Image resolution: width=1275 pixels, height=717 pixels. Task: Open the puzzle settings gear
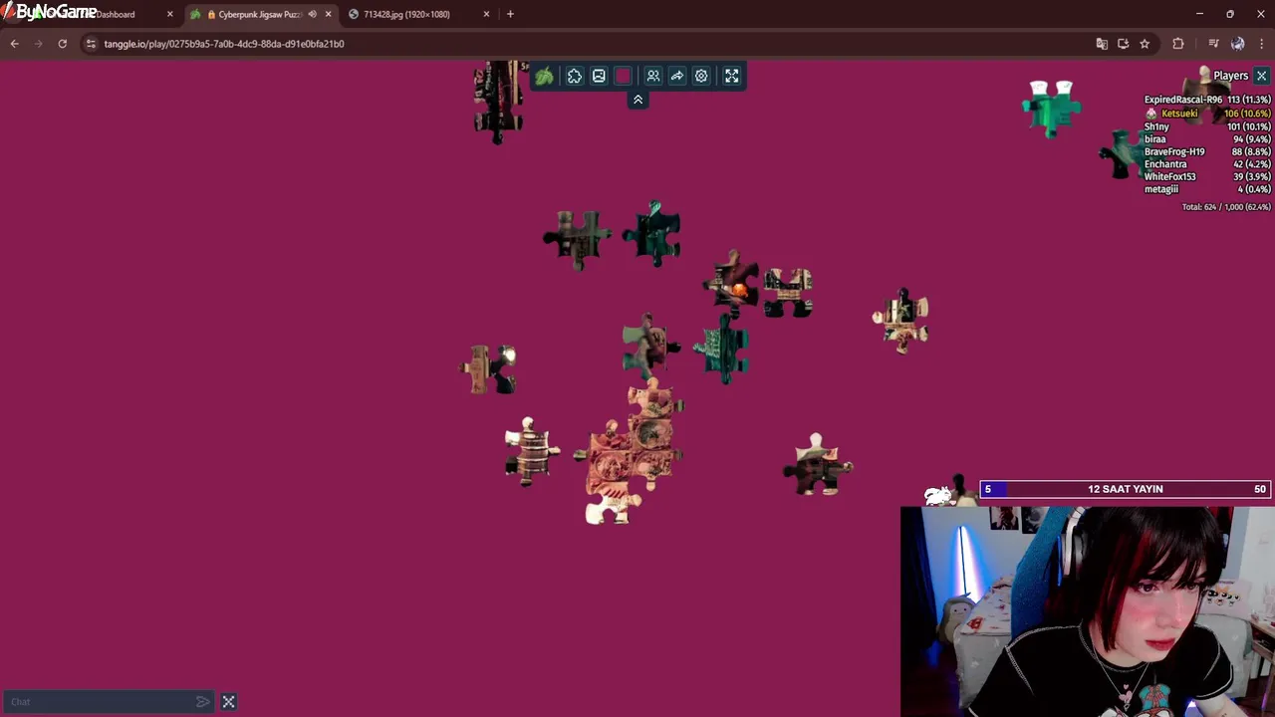[x=701, y=76]
